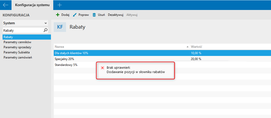Click the value 10,00 %

click(x=196, y=53)
